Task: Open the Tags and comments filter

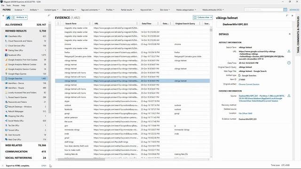Action: point(90,10)
